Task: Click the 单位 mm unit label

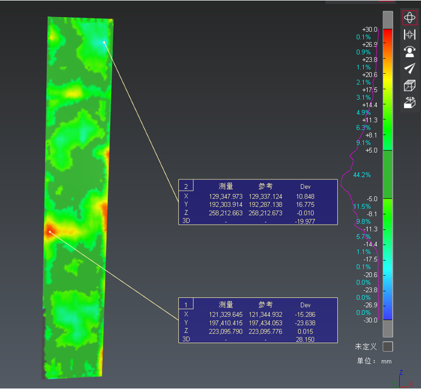Action: 374,361
